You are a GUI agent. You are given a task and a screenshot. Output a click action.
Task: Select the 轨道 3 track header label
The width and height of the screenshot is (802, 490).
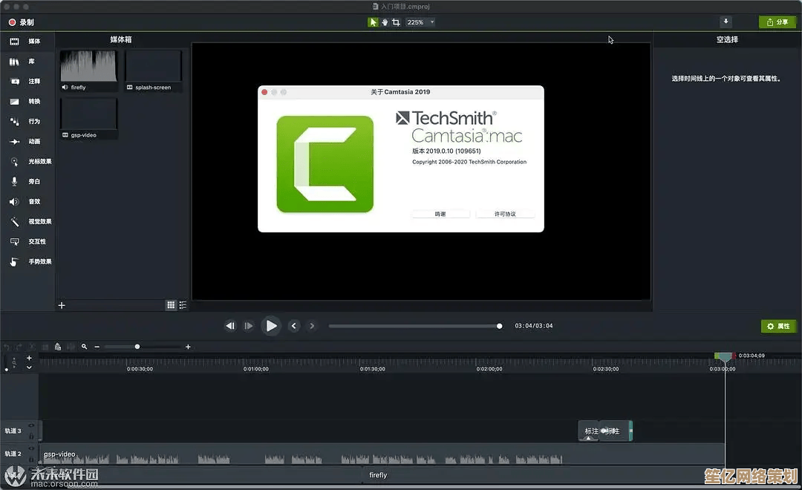point(13,431)
